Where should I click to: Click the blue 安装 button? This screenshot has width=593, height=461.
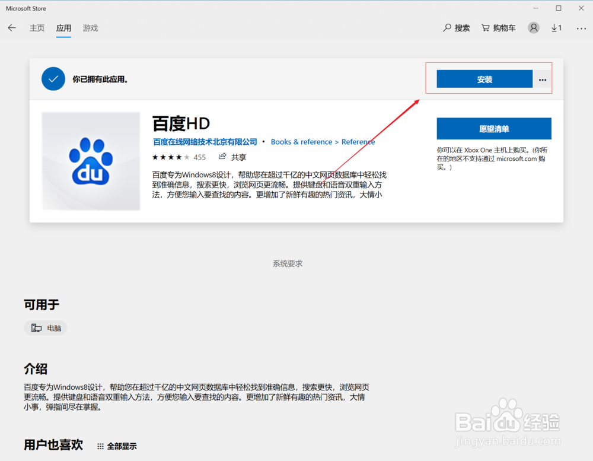(484, 79)
